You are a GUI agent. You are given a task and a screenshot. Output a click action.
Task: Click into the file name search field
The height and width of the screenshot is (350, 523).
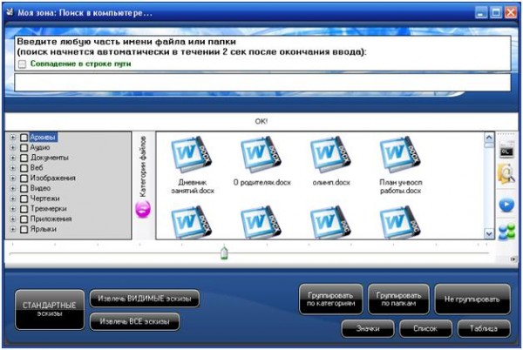(262, 82)
